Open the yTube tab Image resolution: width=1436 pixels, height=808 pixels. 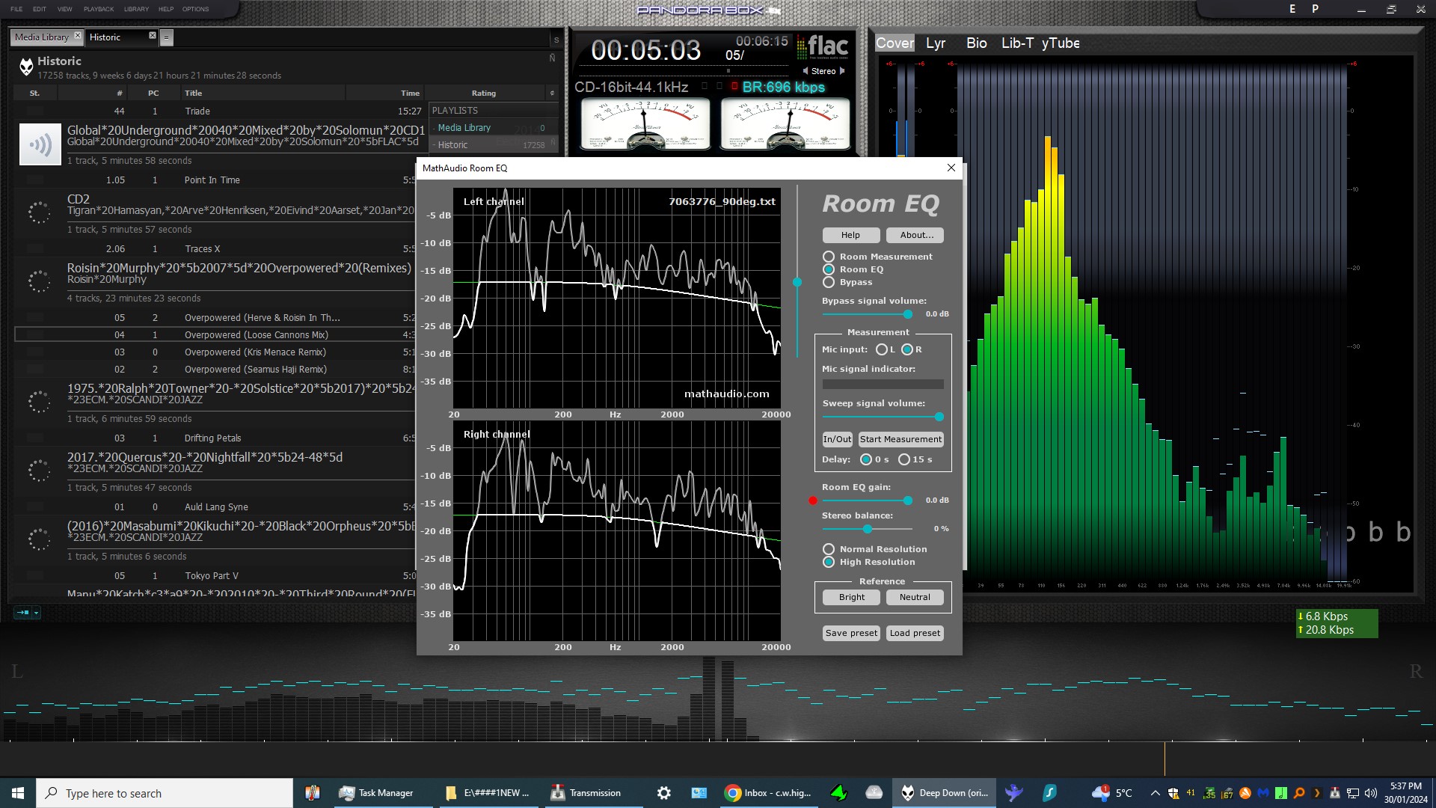coord(1061,43)
